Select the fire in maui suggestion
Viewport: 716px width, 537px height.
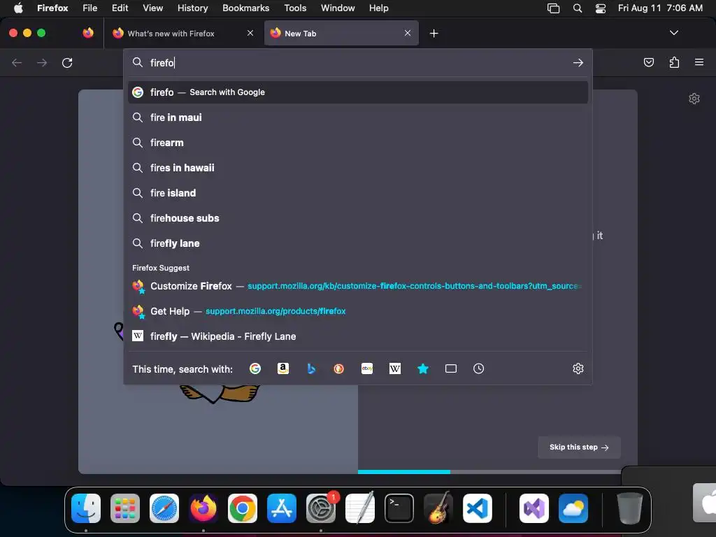pyautogui.click(x=358, y=117)
